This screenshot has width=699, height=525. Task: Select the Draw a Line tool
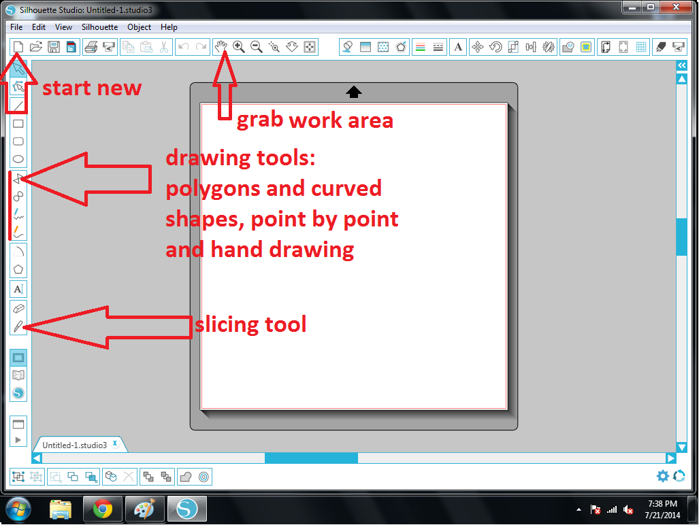pos(18,106)
